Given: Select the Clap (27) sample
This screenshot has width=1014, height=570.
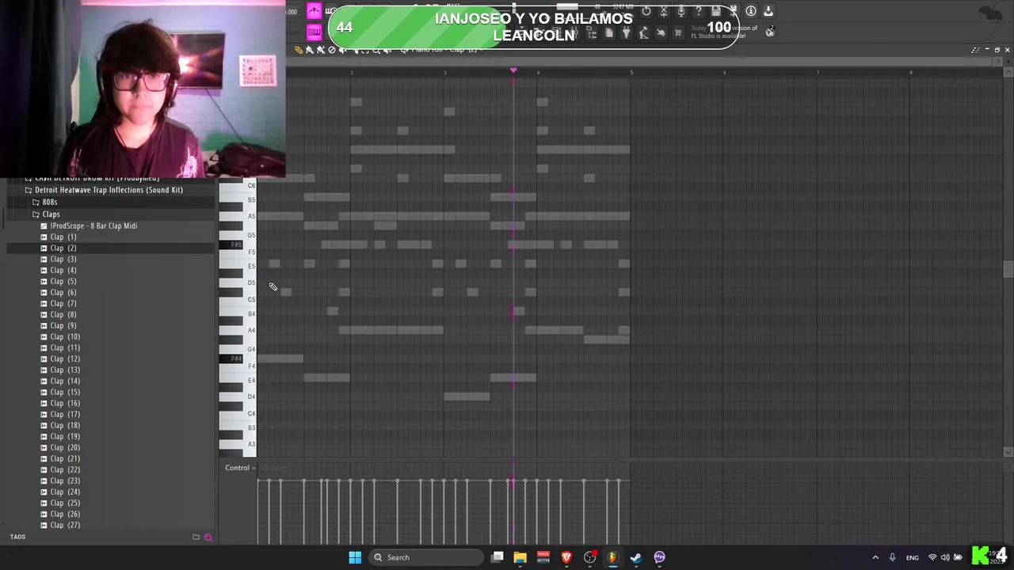Looking at the screenshot, I should (x=65, y=525).
